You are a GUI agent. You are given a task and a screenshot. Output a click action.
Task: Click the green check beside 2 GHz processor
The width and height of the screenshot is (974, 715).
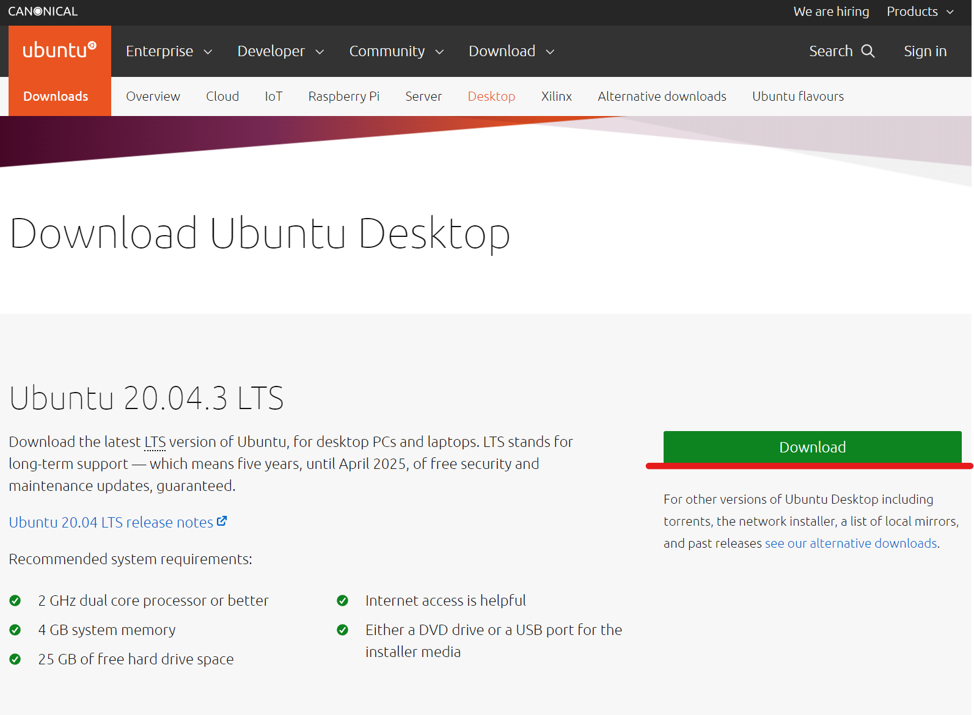pos(15,601)
